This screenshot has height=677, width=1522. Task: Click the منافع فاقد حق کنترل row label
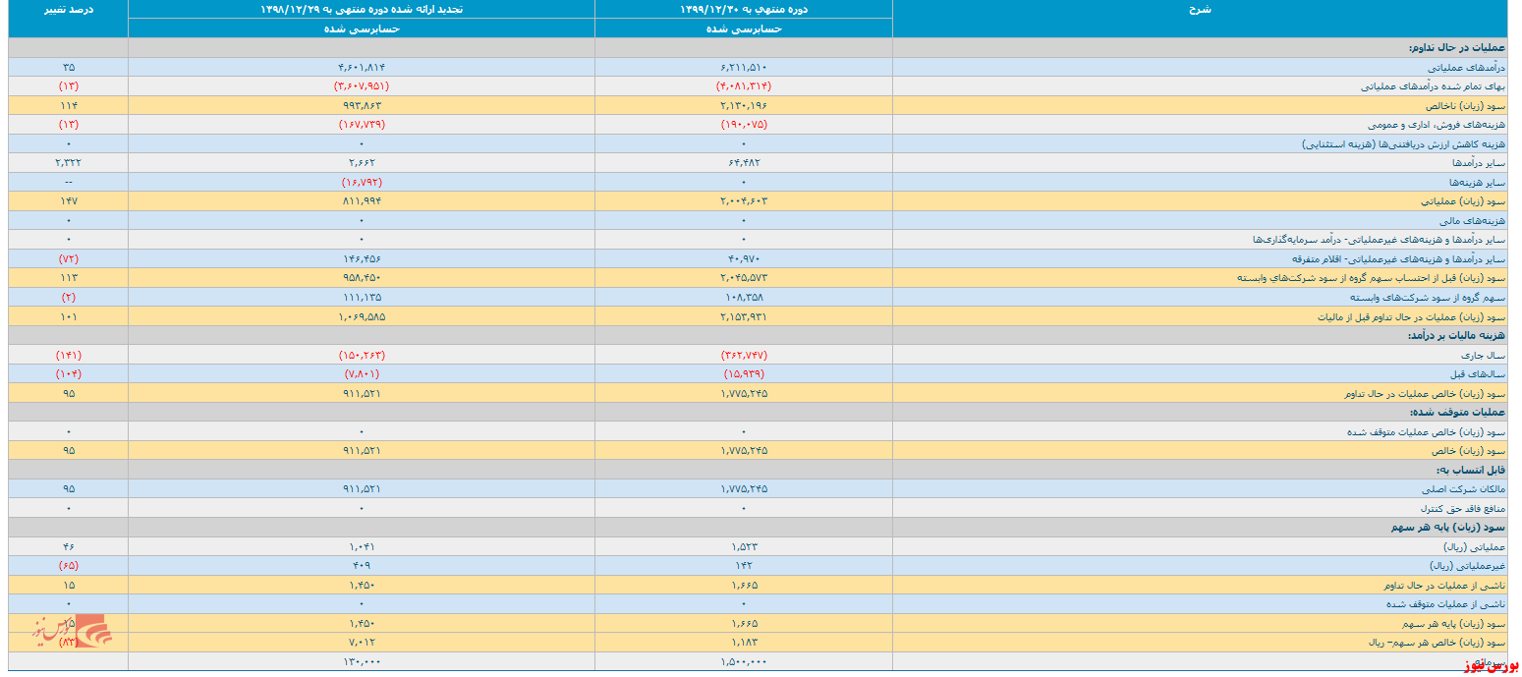(x=1461, y=508)
